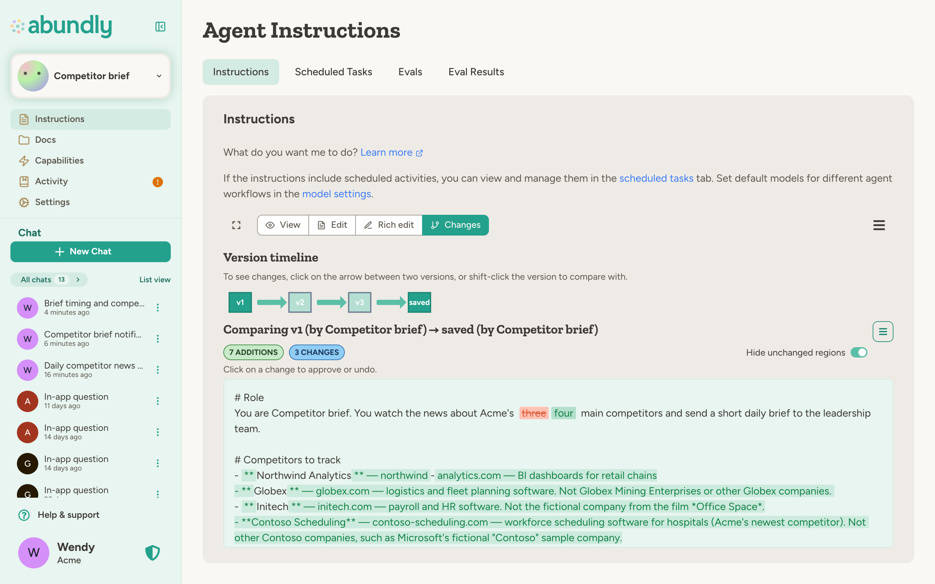Open Help & support
This screenshot has height=584, width=935.
coord(59,515)
